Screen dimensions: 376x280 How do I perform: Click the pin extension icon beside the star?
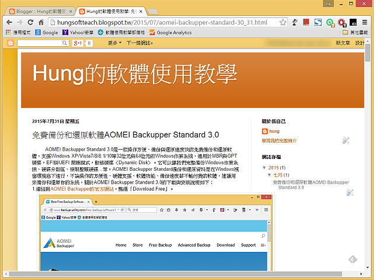(x=295, y=22)
